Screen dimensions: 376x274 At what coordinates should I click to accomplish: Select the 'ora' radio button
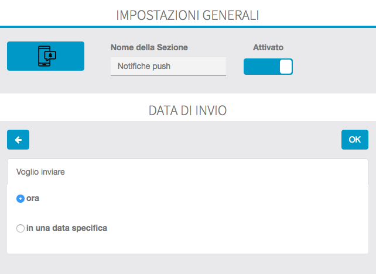click(20, 199)
